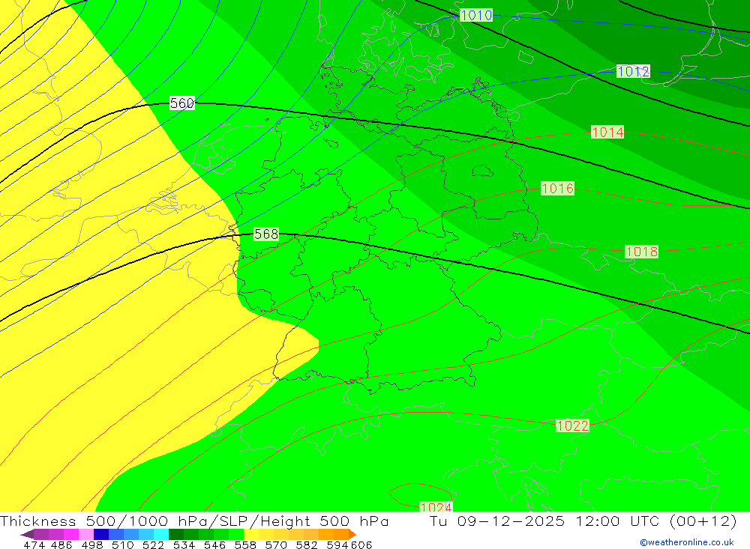Image resolution: width=750 pixels, height=549 pixels.
Task: Click the dark purple left arrow of the legend
Action: 27,535
